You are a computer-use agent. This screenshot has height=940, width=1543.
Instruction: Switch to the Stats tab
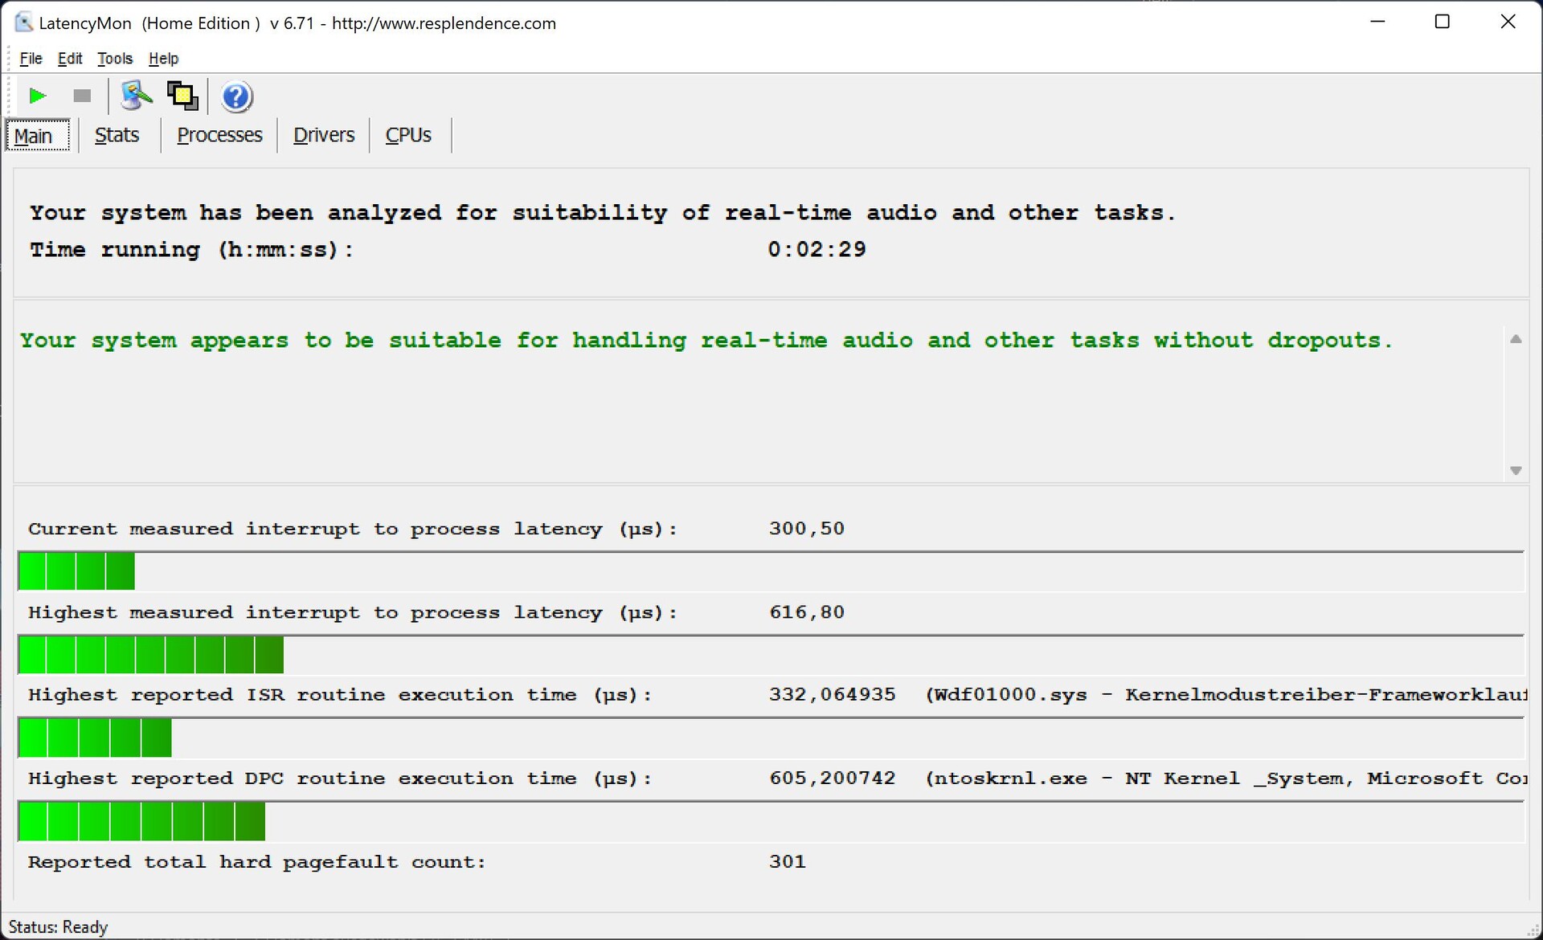(x=117, y=135)
